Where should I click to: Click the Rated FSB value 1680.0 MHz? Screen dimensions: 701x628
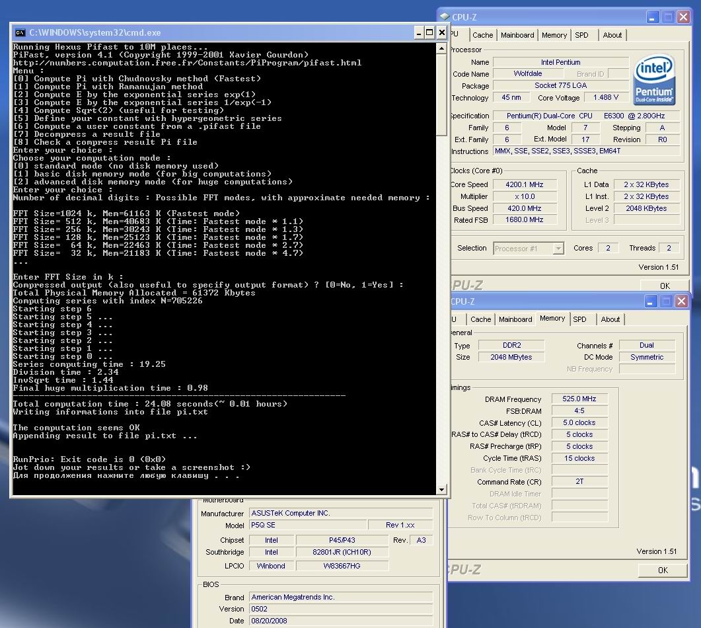click(x=525, y=219)
